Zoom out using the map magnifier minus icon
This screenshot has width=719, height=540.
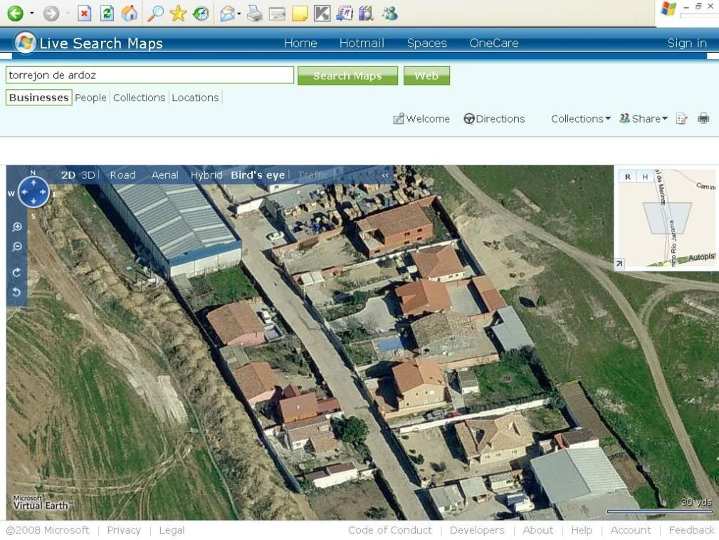[x=17, y=247]
